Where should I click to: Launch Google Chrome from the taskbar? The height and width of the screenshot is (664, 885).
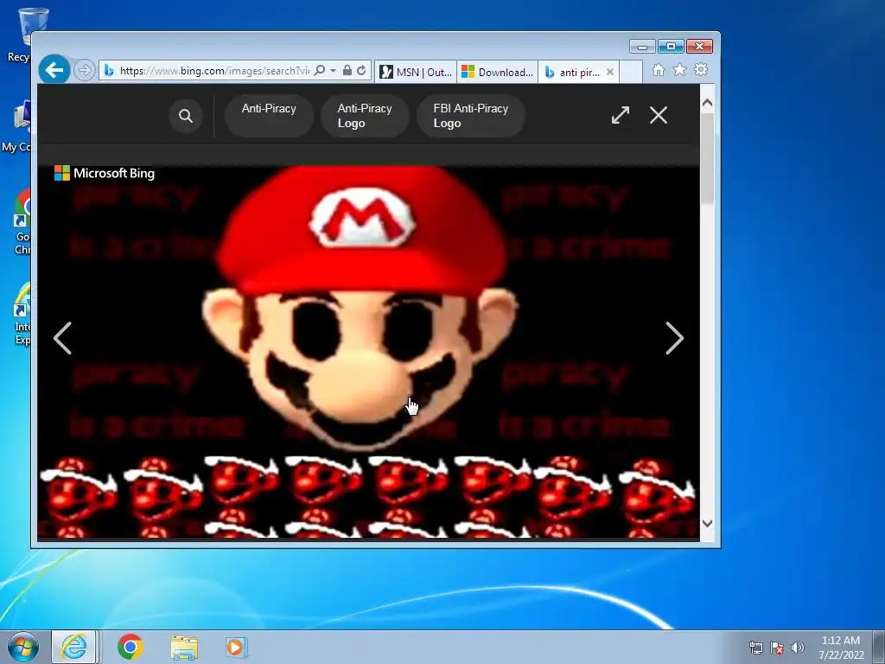(131, 647)
